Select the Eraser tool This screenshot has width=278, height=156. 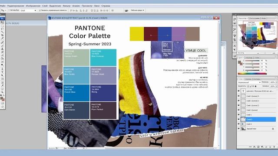[2, 55]
